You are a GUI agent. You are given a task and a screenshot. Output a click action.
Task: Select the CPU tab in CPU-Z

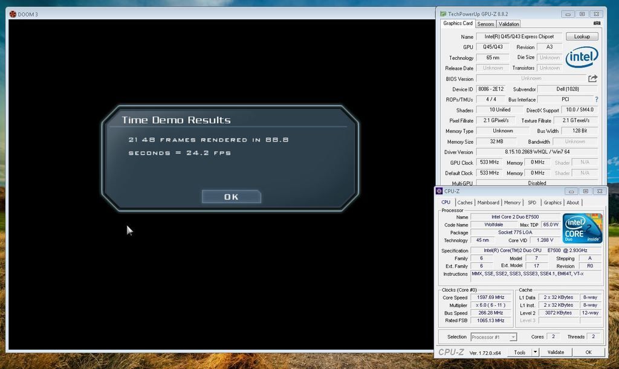click(446, 202)
